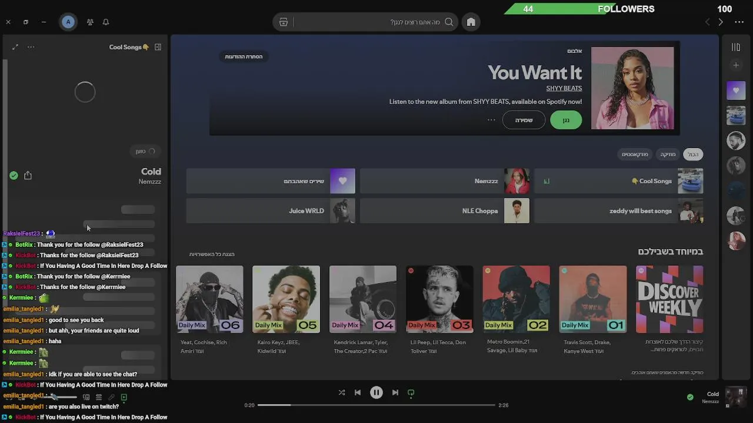
Task: Toggle shuffle playback
Action: [342, 392]
